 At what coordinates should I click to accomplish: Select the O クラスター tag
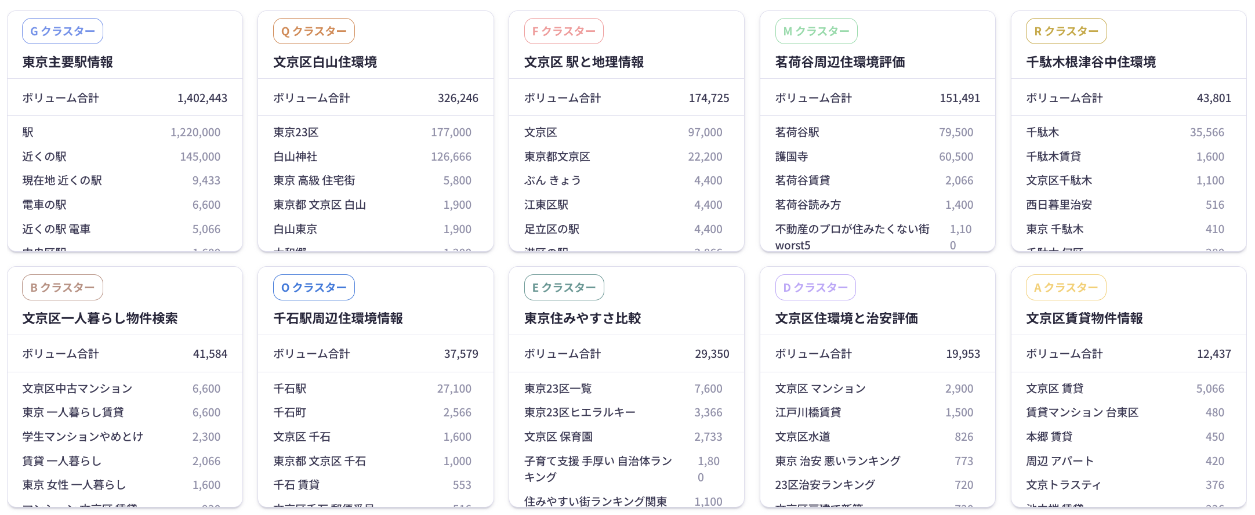click(314, 288)
